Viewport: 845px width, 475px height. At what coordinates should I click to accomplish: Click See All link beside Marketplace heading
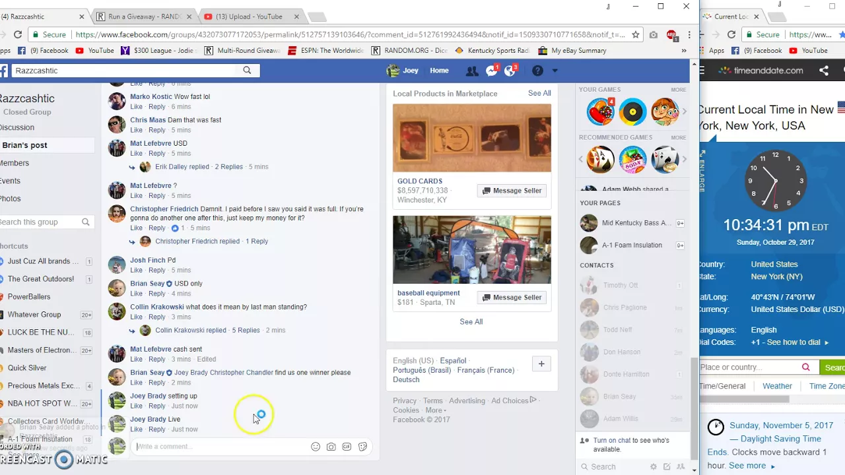click(x=539, y=93)
